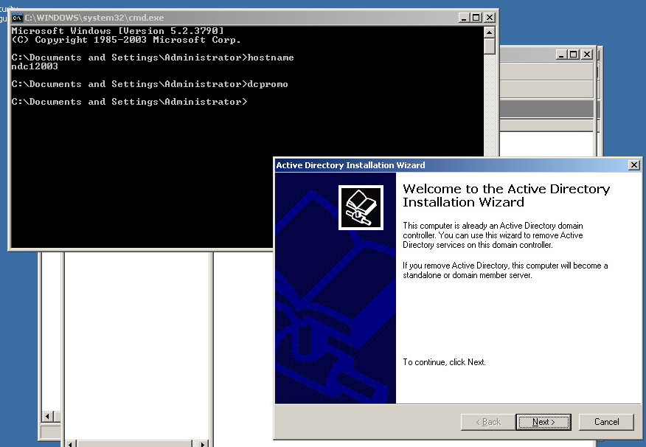
Task: Click the 'dcpromo' command text in cmd
Action: pos(268,84)
